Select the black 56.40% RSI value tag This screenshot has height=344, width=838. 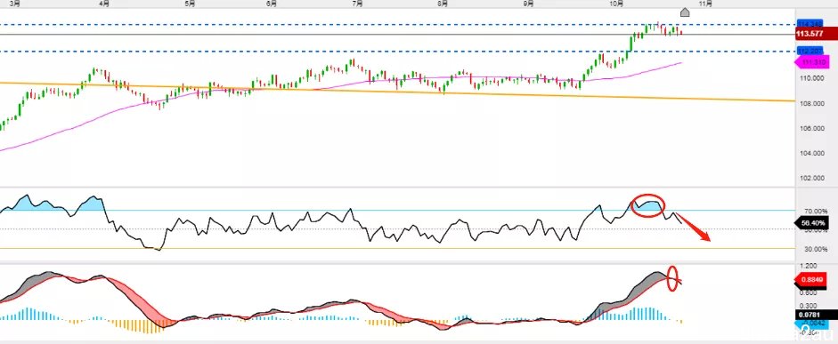812,223
